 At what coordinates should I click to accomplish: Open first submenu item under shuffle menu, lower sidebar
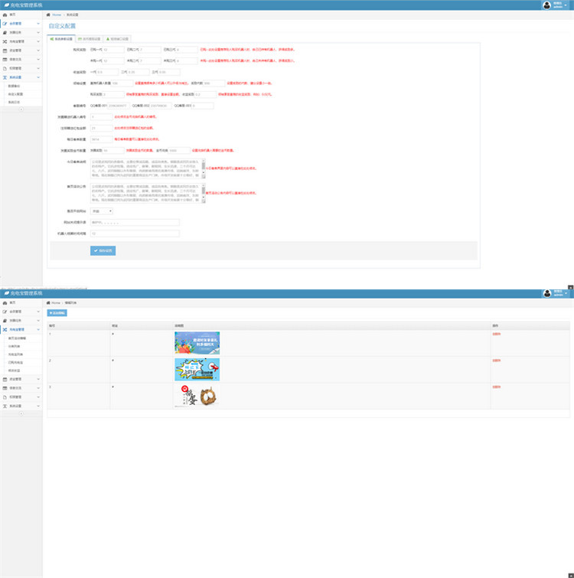click(17, 338)
